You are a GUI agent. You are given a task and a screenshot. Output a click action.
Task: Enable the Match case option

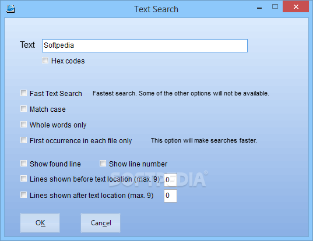tap(23, 109)
